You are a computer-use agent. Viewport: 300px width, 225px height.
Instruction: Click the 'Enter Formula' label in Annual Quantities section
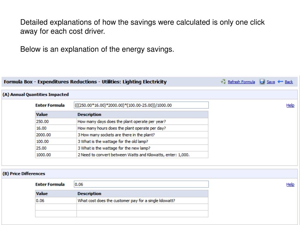(x=50, y=105)
